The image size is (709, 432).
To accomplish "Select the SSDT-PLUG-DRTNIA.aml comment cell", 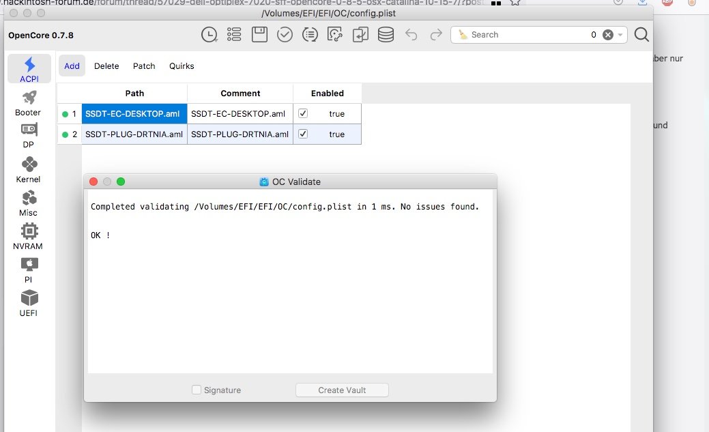I will tap(240, 134).
